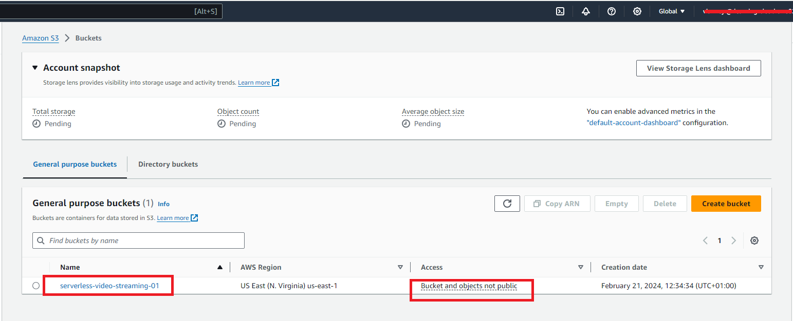Open the help question mark icon

612,11
